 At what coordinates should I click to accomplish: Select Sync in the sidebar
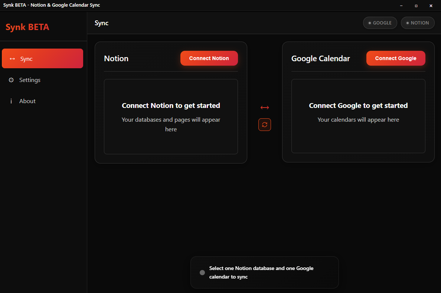tap(42, 58)
